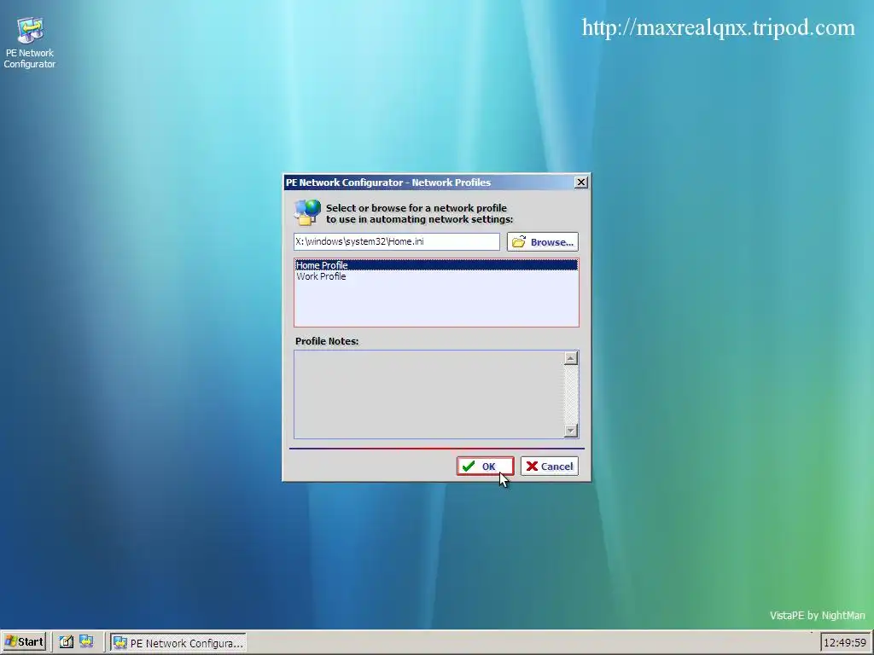Open the PE Network Configurator desktop icon
The width and height of the screenshot is (874, 655).
[x=30, y=43]
